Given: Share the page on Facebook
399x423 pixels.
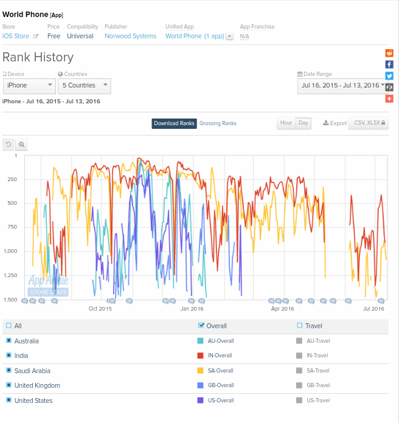Looking at the screenshot, I should (389, 64).
